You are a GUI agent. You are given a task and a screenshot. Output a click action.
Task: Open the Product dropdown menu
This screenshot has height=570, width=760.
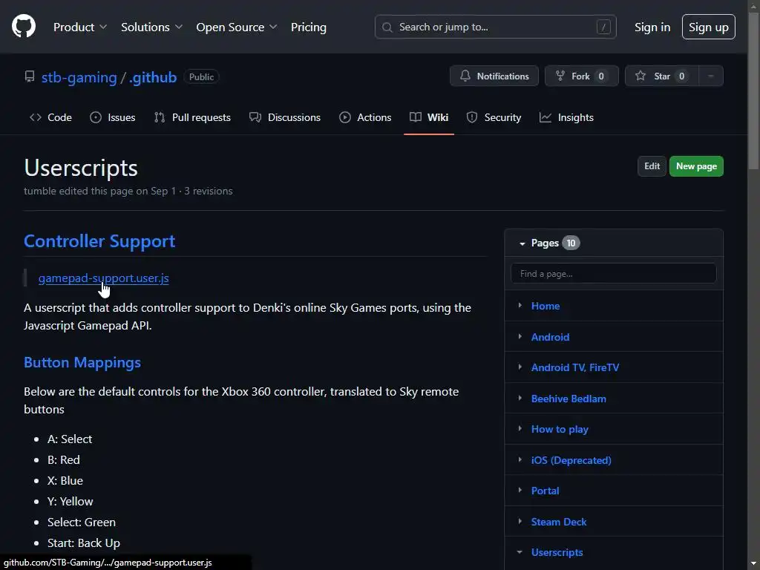point(80,27)
